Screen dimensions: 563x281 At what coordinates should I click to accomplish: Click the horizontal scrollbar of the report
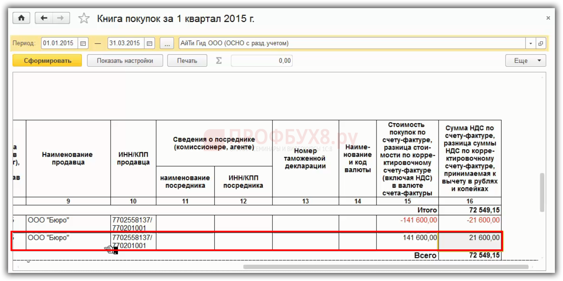click(385, 267)
